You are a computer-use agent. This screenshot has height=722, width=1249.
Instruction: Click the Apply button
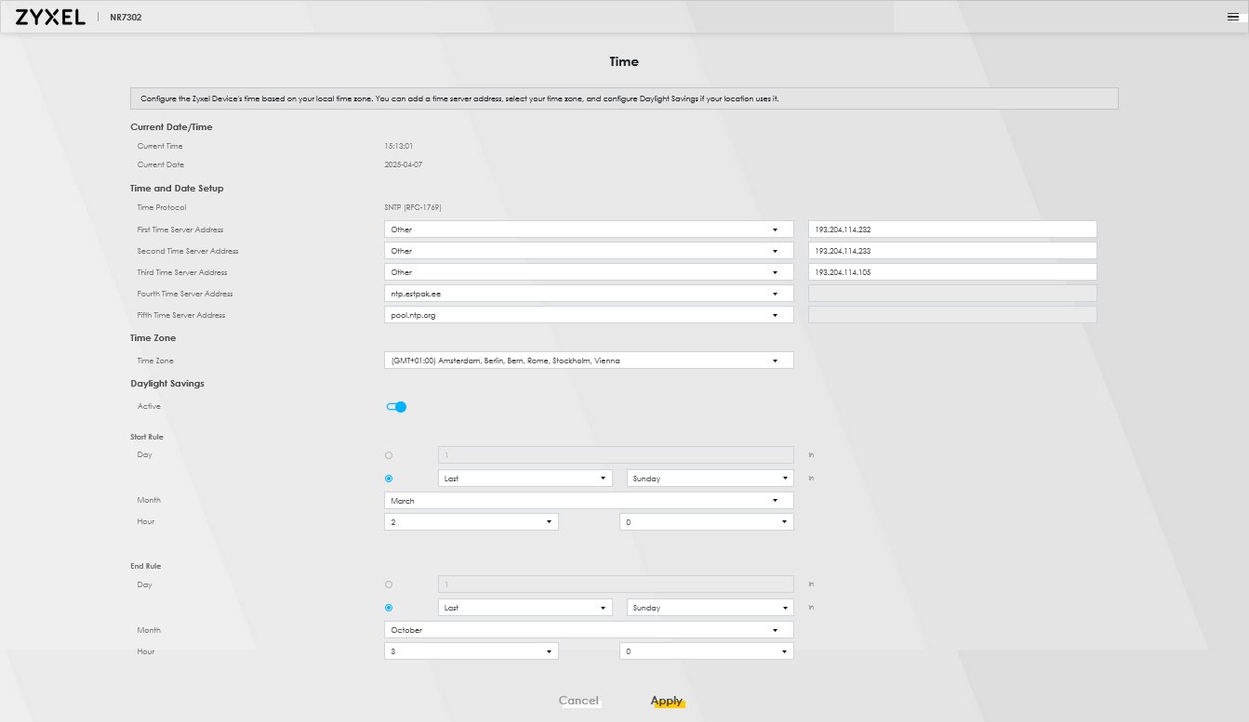pos(667,701)
